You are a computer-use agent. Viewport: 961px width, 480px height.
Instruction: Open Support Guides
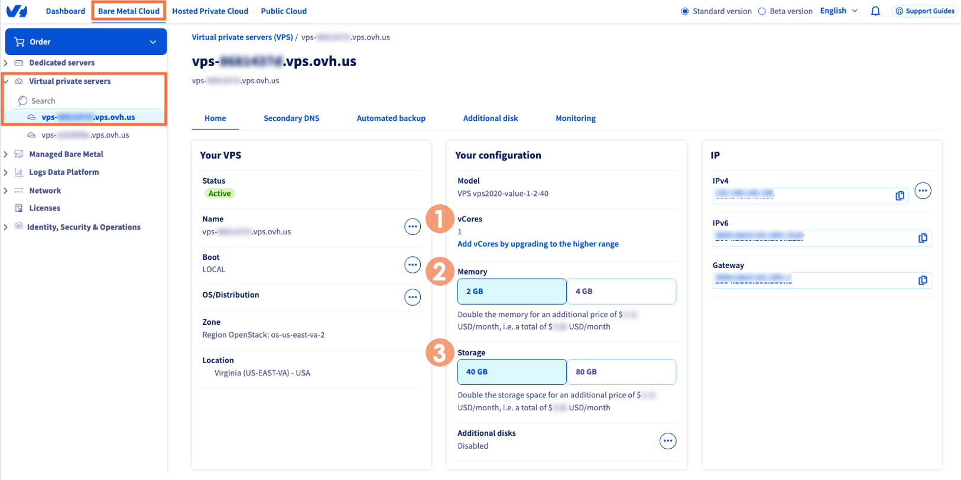[x=924, y=11]
